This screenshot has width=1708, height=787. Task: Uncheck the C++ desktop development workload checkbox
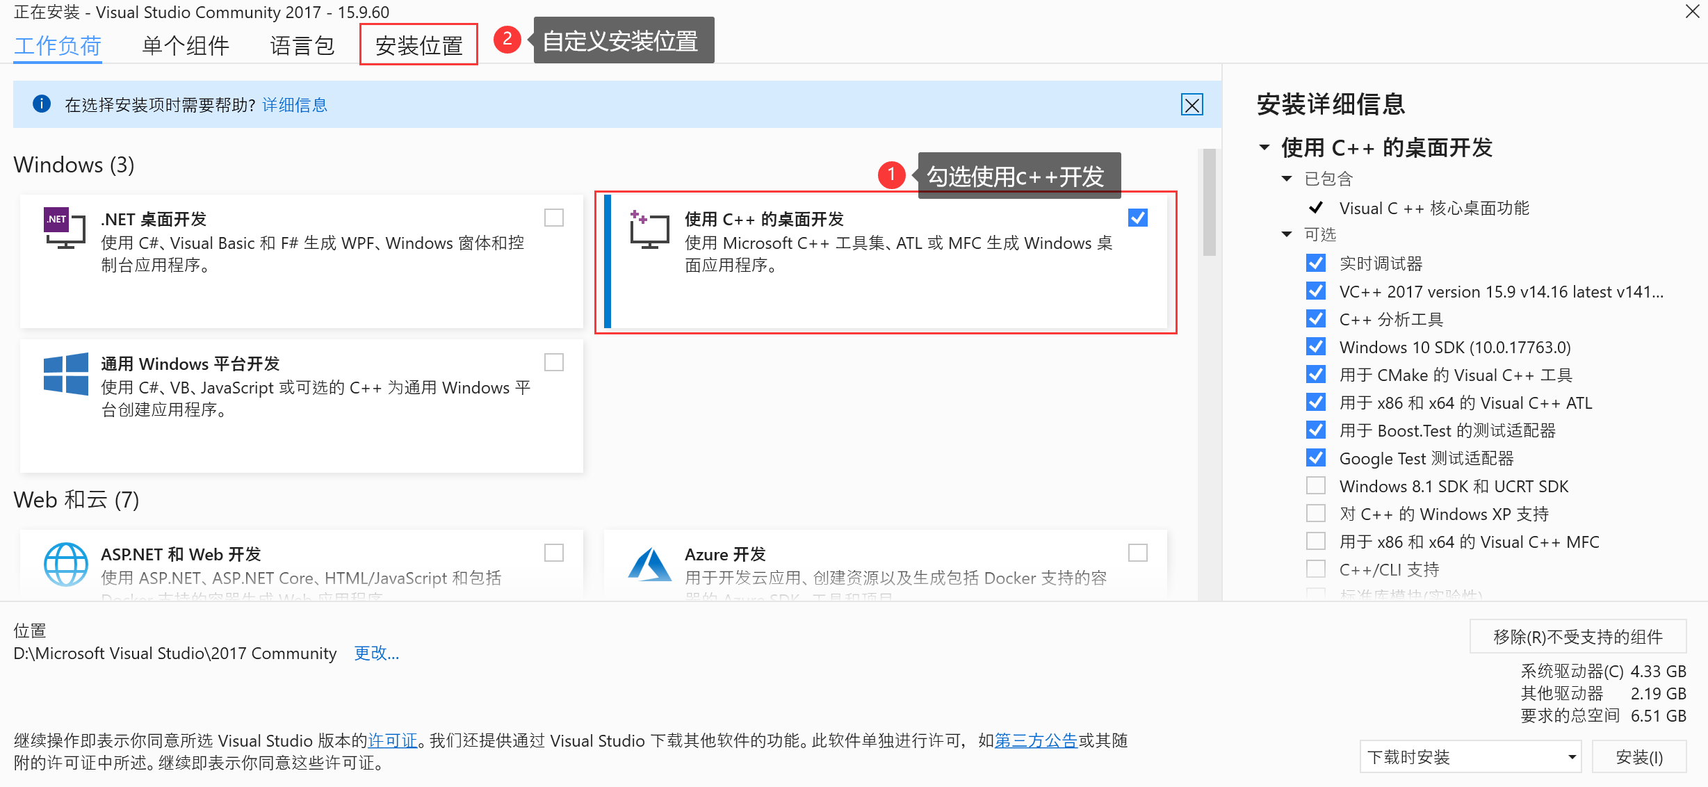(1137, 218)
